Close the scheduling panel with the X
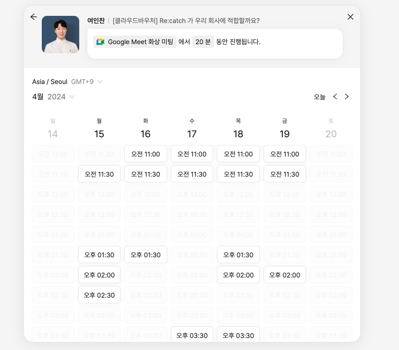Screen dimensions: 399x350 point(350,16)
